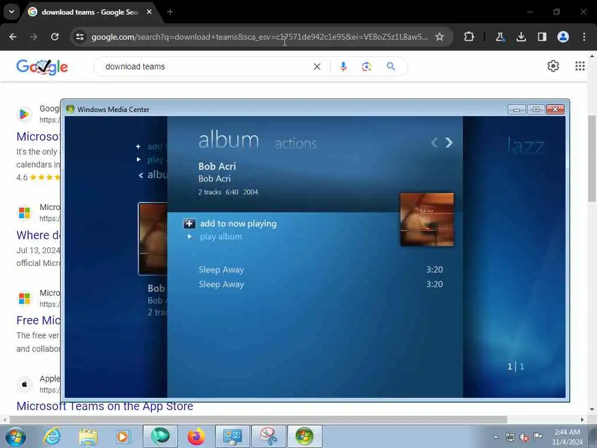Image resolution: width=597 pixels, height=448 pixels.
Task: Click the 'Free Mic...' search result link
Action: pyautogui.click(x=38, y=320)
